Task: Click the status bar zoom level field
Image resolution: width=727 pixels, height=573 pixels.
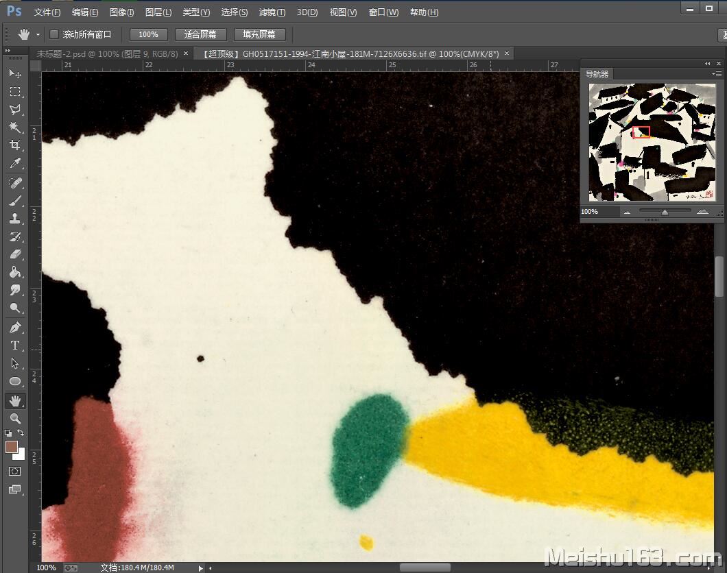Action: click(47, 568)
